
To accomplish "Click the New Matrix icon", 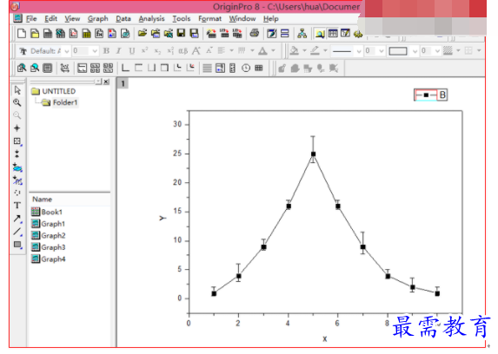I will 86,33.
